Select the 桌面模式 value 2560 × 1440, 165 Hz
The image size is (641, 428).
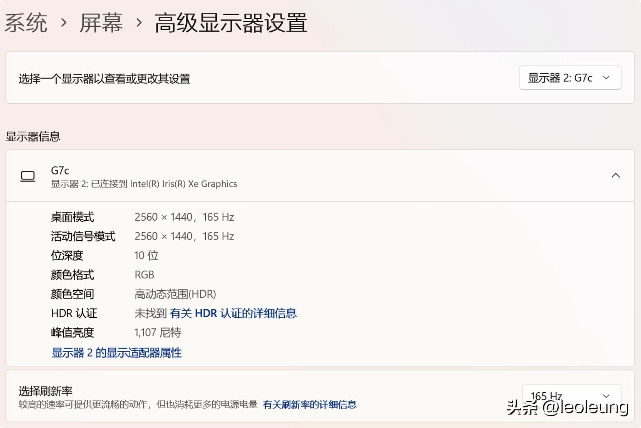185,217
